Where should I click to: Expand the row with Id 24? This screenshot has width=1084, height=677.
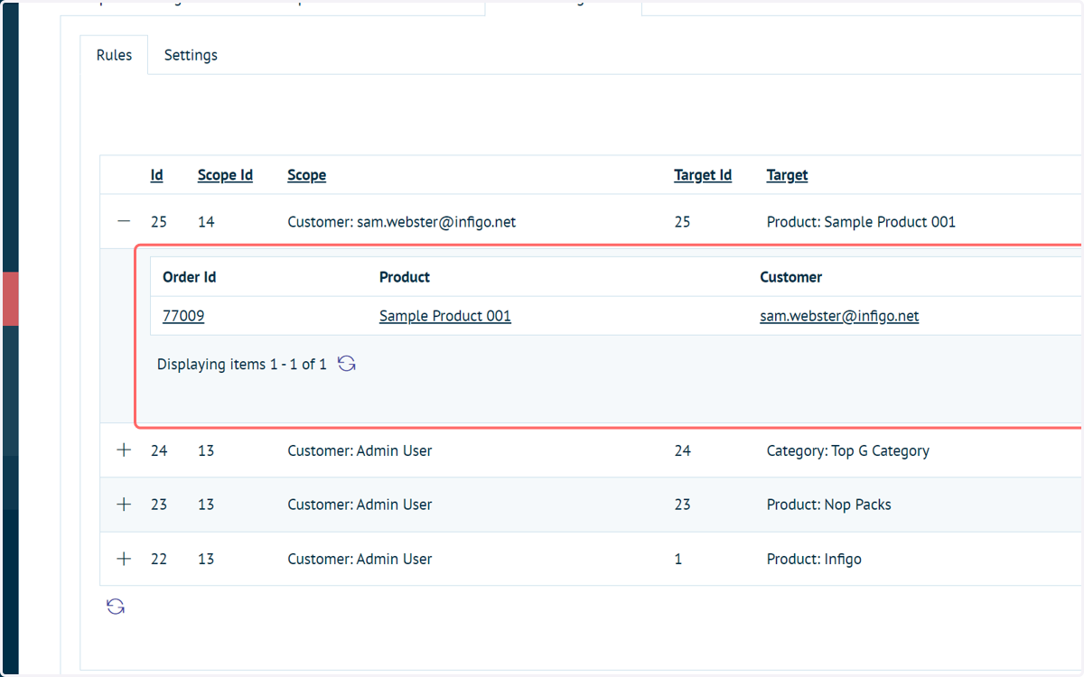point(125,450)
